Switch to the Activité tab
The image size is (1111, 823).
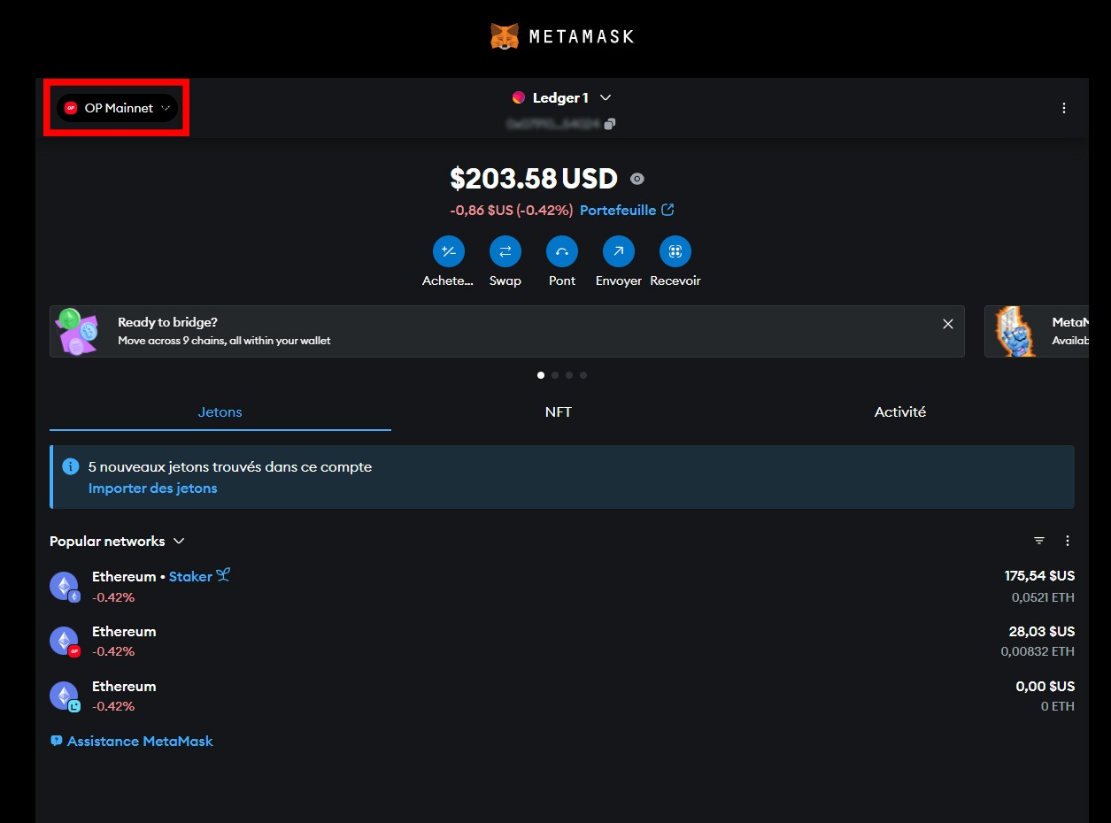tap(900, 412)
